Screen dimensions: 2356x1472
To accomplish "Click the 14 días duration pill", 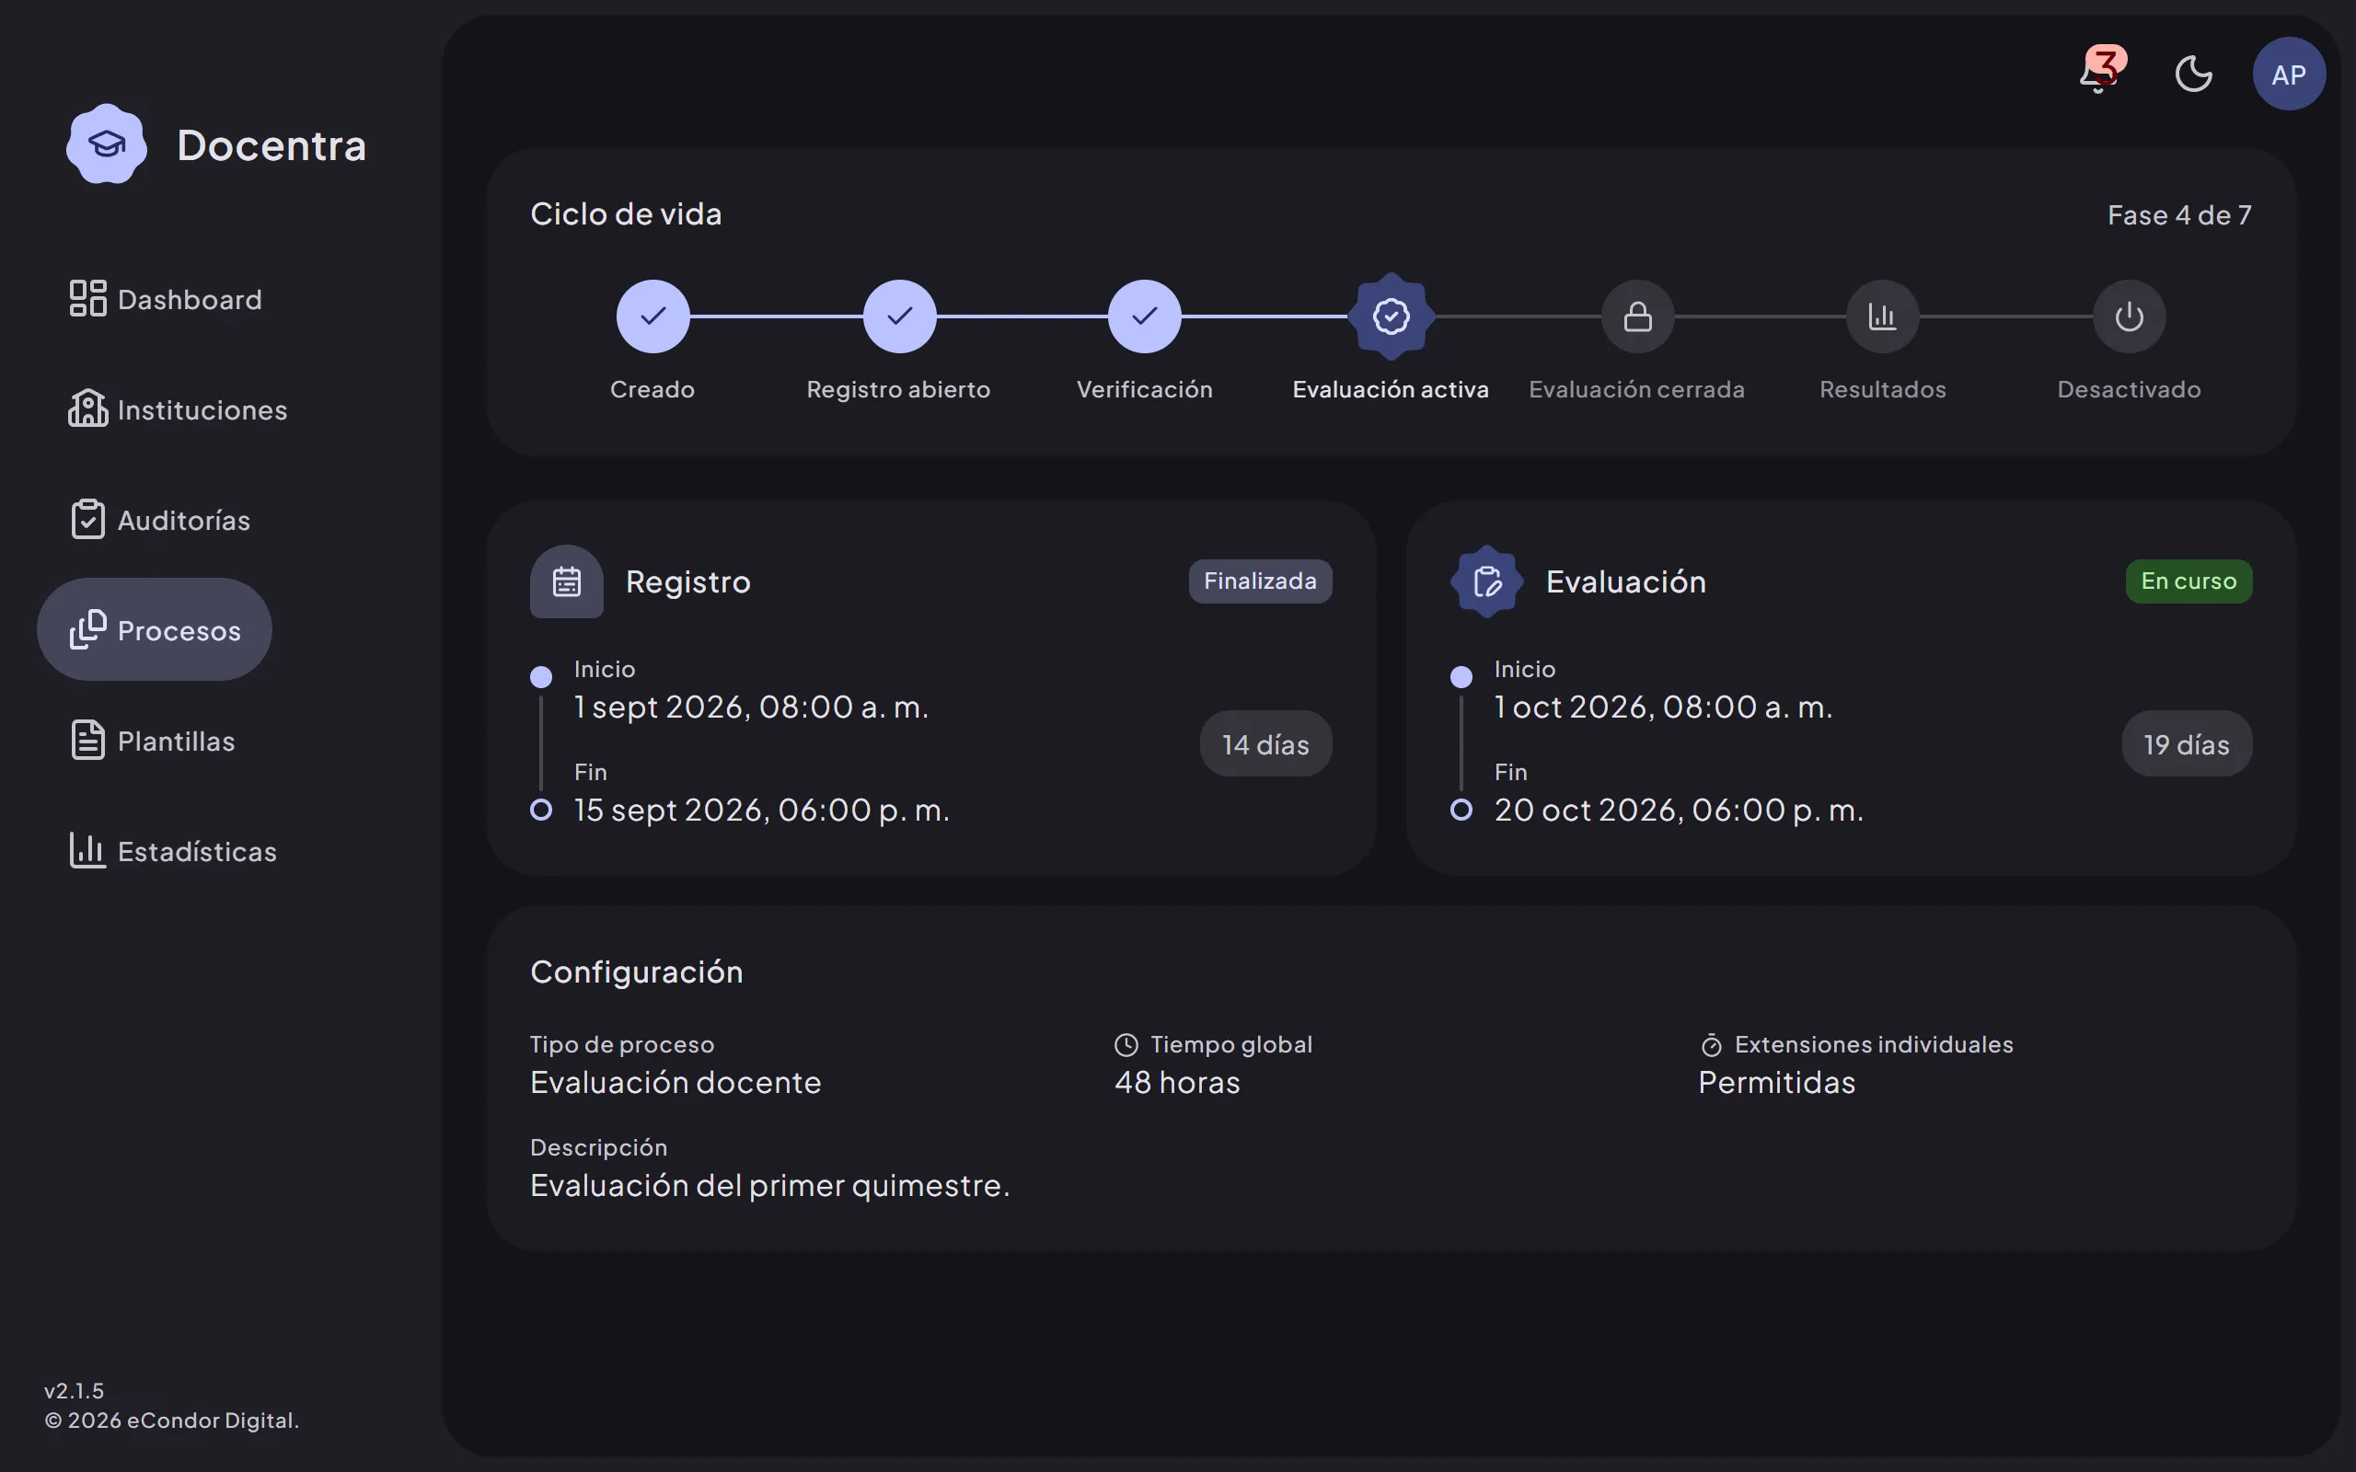I will [1265, 743].
